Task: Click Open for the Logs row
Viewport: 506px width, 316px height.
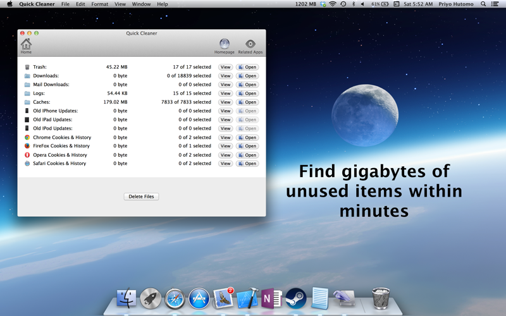Action: tap(247, 93)
